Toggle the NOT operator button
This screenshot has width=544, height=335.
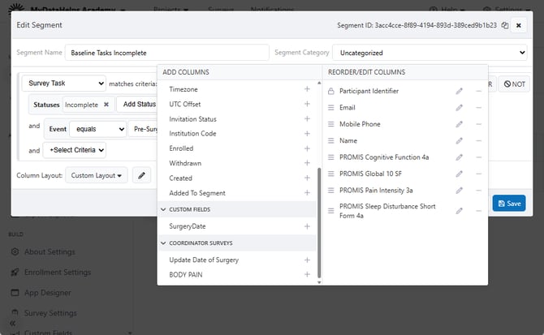514,84
